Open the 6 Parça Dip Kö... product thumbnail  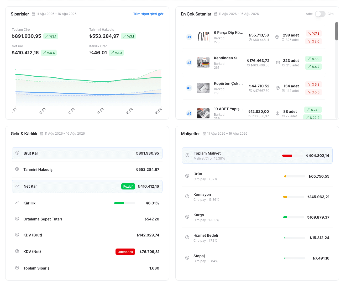[x=203, y=37]
